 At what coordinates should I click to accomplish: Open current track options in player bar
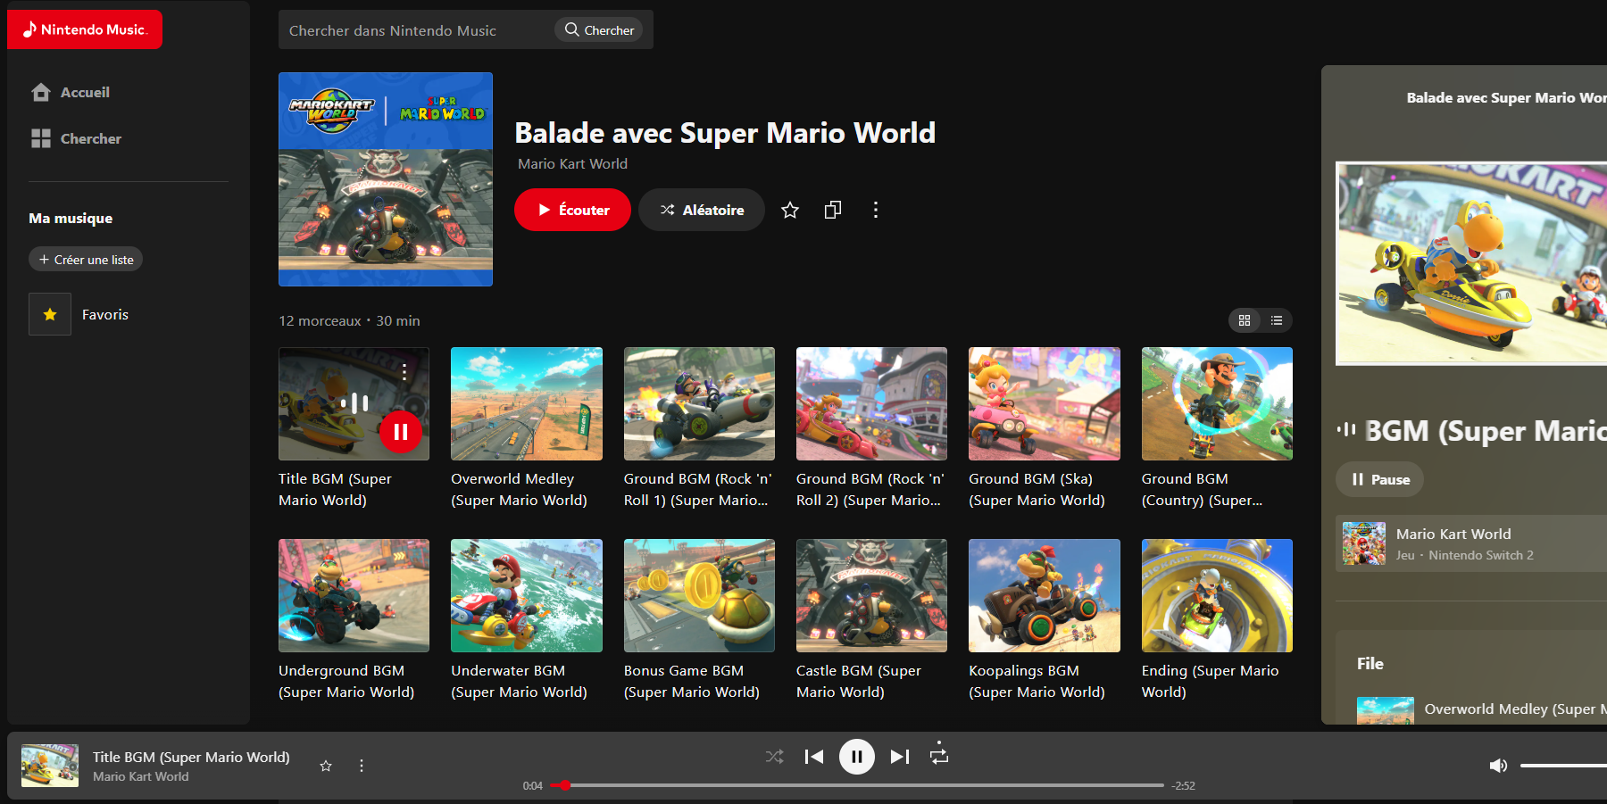pos(362,766)
